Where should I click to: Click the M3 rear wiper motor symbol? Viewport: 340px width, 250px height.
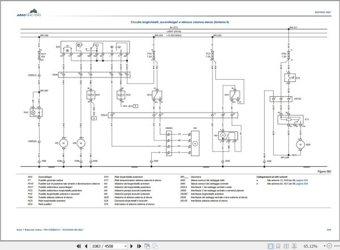pos(228,136)
